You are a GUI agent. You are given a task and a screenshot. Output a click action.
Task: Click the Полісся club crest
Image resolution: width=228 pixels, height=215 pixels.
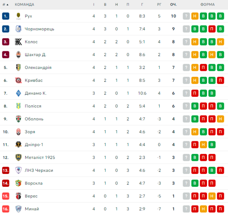coord(18,106)
